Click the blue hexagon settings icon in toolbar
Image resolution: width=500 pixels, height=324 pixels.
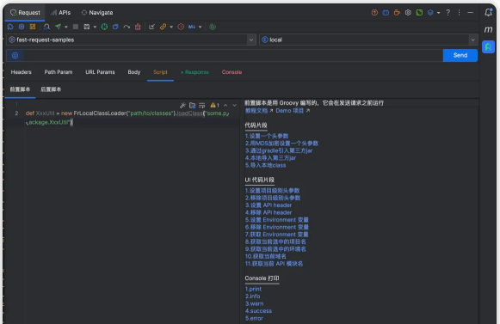tap(22, 27)
